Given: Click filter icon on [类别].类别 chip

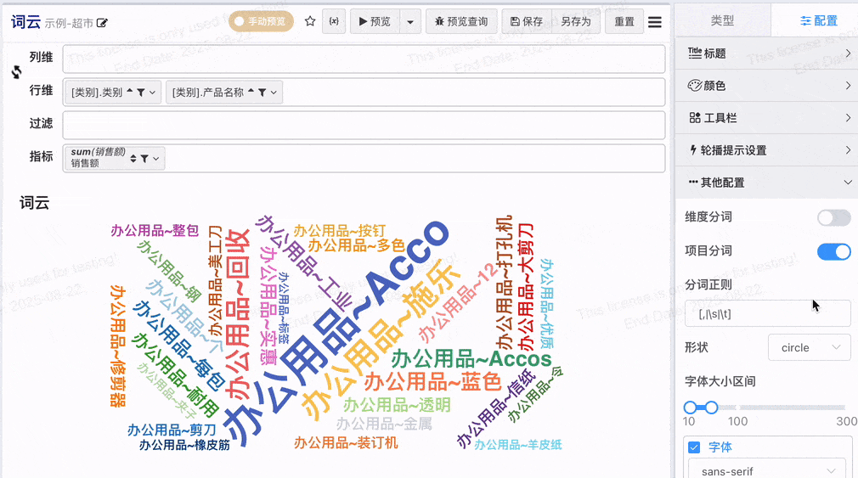Looking at the screenshot, I should point(141,93).
